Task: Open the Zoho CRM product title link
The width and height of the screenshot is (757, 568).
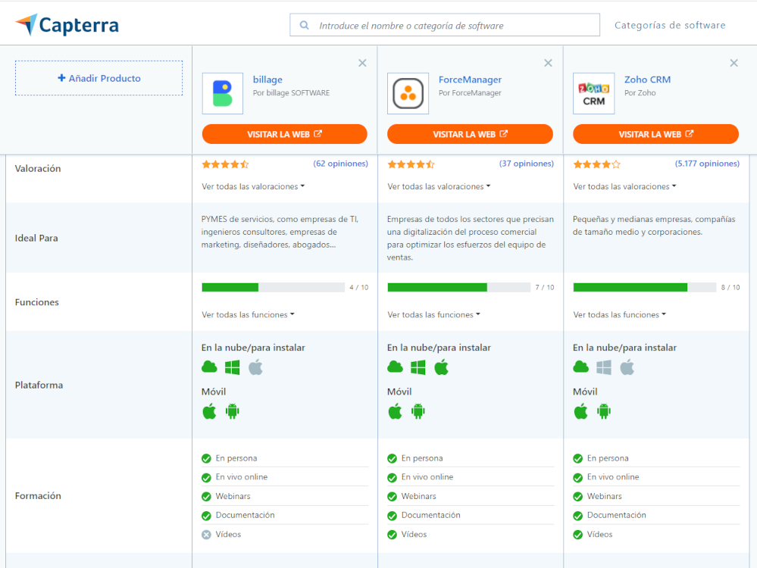Action: click(x=647, y=80)
